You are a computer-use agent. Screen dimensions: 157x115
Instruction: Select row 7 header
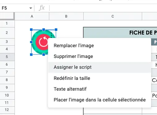(x=7, y=72)
